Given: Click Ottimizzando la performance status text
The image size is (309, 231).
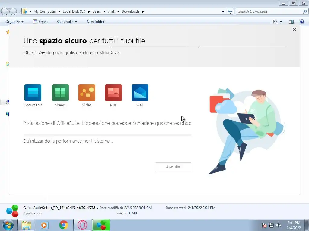Looking at the screenshot, I should pyautogui.click(x=68, y=141).
